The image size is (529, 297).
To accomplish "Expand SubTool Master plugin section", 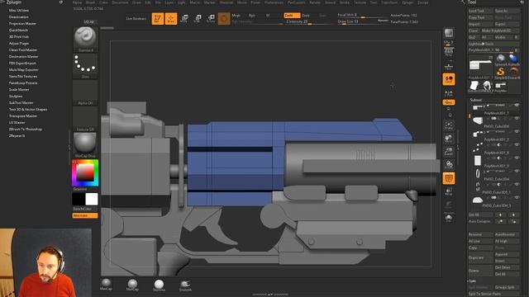I will coord(21,102).
